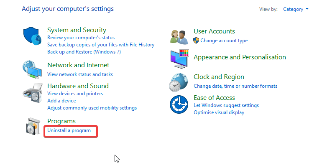Viewport: 322px width, 163px height.
Task: Click the User Accounts people icon
Action: (x=179, y=37)
